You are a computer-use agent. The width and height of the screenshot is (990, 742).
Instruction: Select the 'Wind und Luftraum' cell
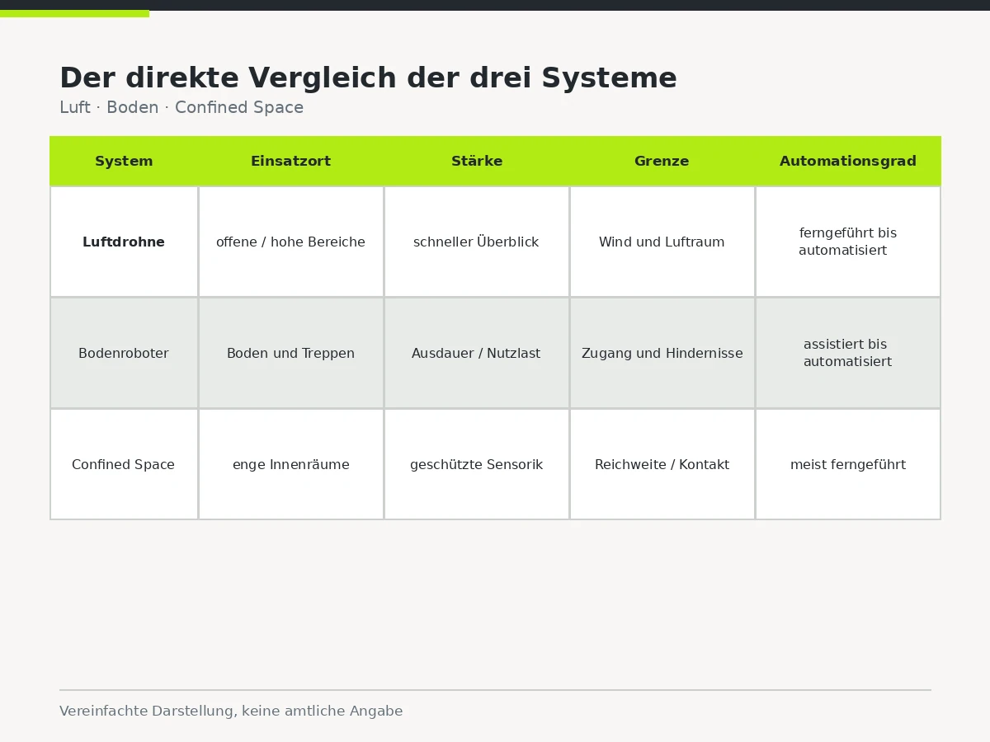coord(662,242)
